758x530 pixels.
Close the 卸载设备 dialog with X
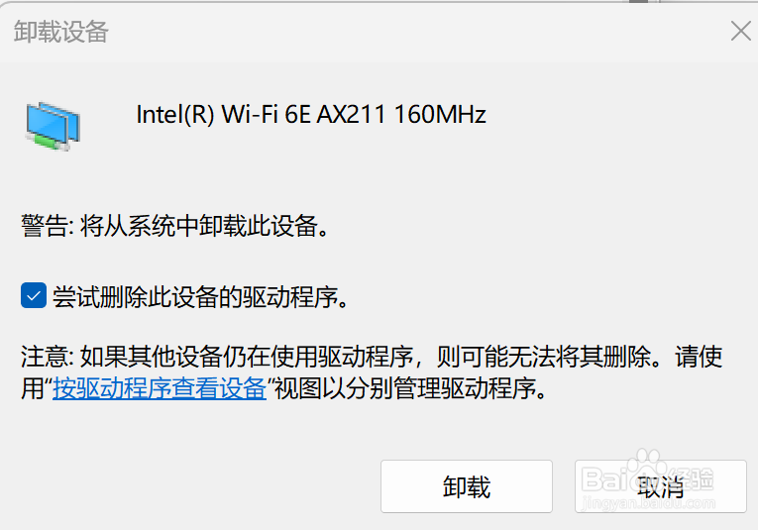(740, 31)
